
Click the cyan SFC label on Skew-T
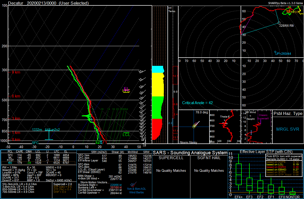pyautogui.click(x=35, y=143)
